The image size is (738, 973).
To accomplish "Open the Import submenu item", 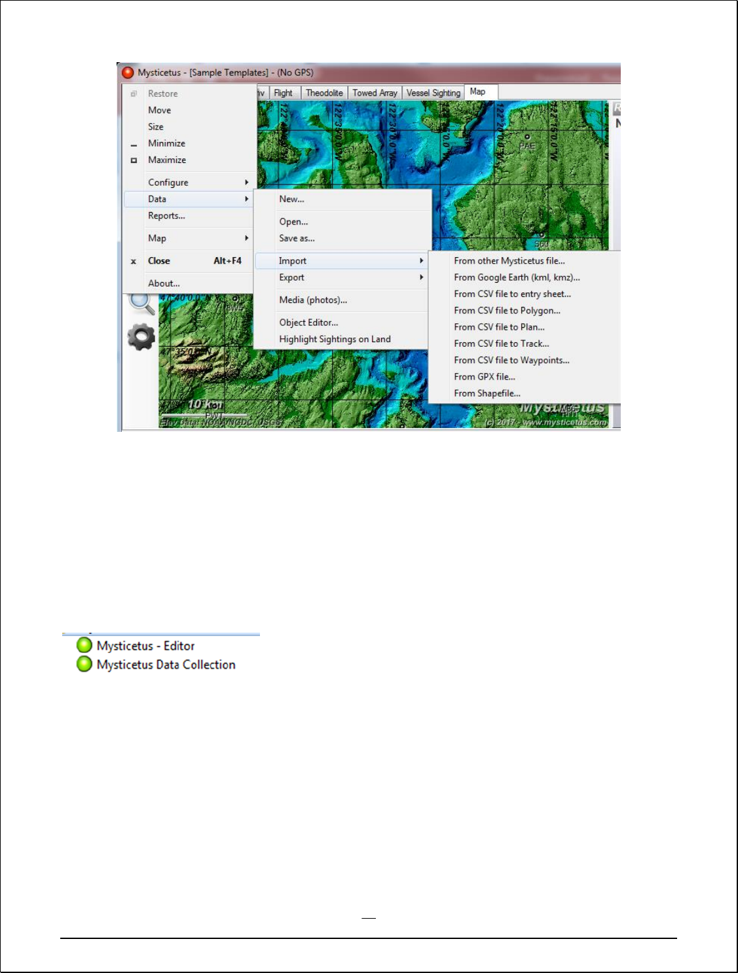I will click(342, 260).
